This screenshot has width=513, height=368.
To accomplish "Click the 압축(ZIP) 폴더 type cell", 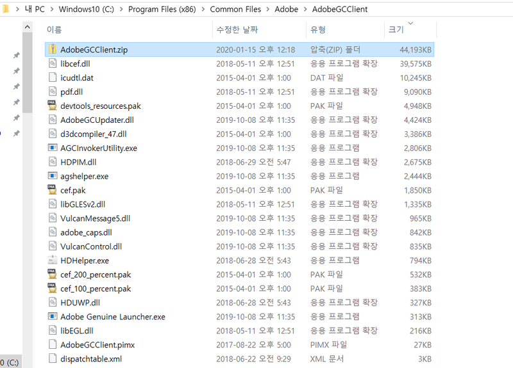I will 335,50.
